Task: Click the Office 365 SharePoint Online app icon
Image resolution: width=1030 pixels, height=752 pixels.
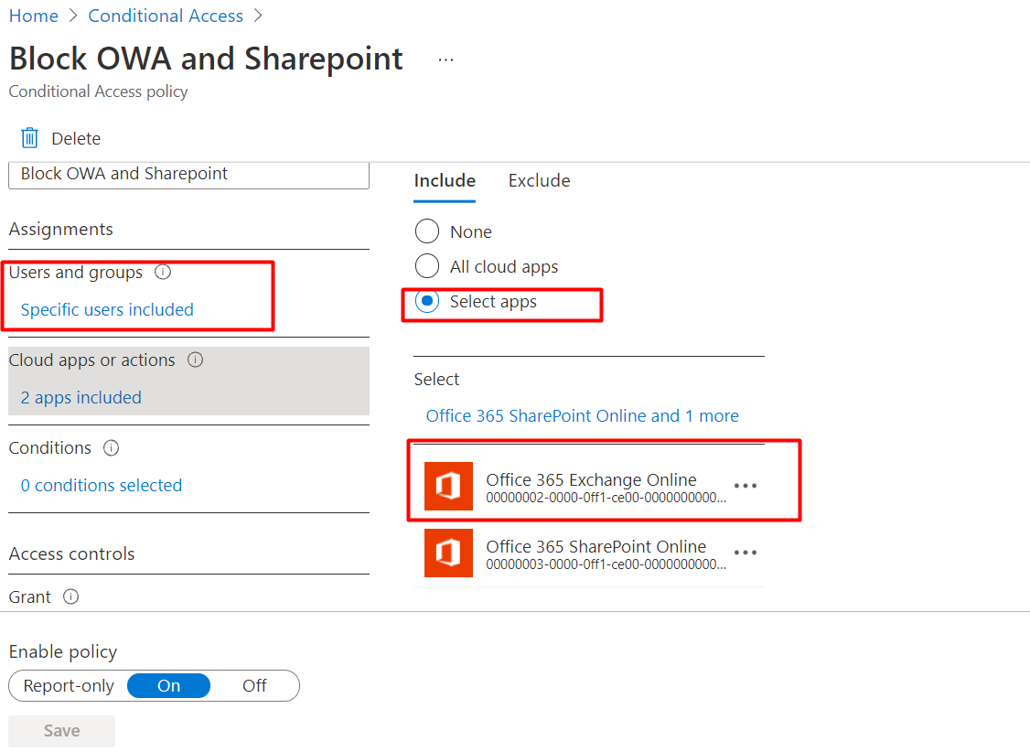Action: [448, 553]
